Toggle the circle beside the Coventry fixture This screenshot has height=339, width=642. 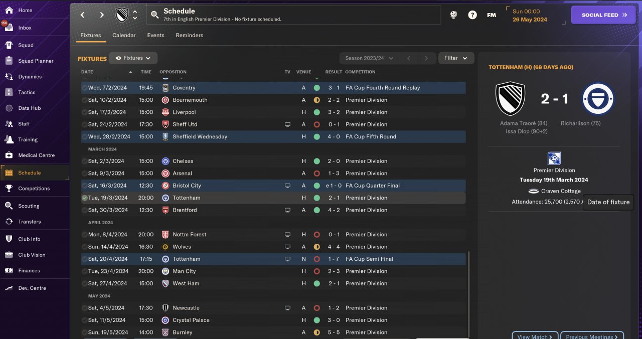85,88
